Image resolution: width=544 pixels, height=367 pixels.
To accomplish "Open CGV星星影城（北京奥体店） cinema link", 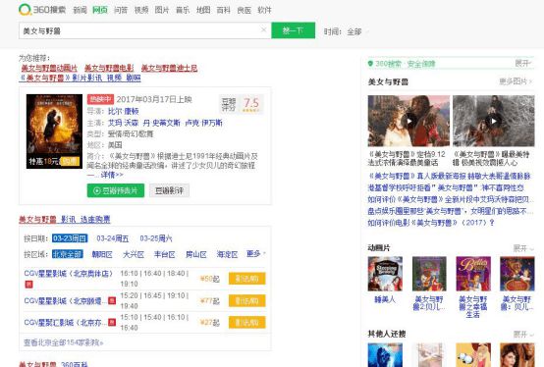I will pos(69,274).
